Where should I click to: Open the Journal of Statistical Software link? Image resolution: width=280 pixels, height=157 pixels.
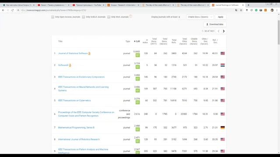coord(73,53)
